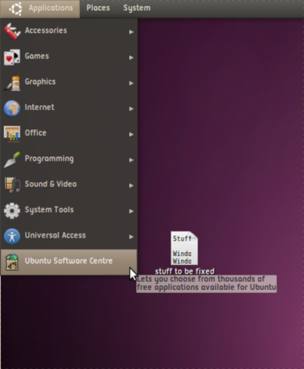Screen dimensions: 304x369
Task: Choose the Office menu entry text
Action: click(35, 133)
